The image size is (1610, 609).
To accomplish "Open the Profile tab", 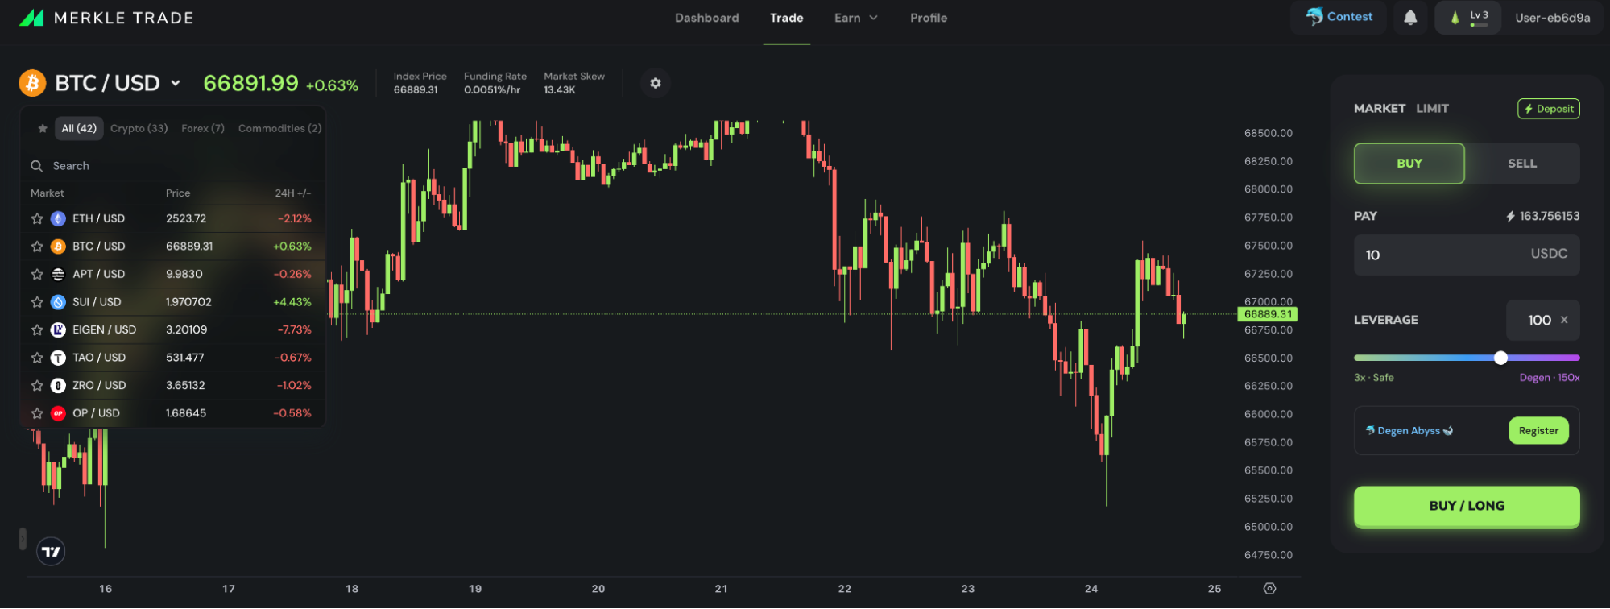I will coord(929,18).
